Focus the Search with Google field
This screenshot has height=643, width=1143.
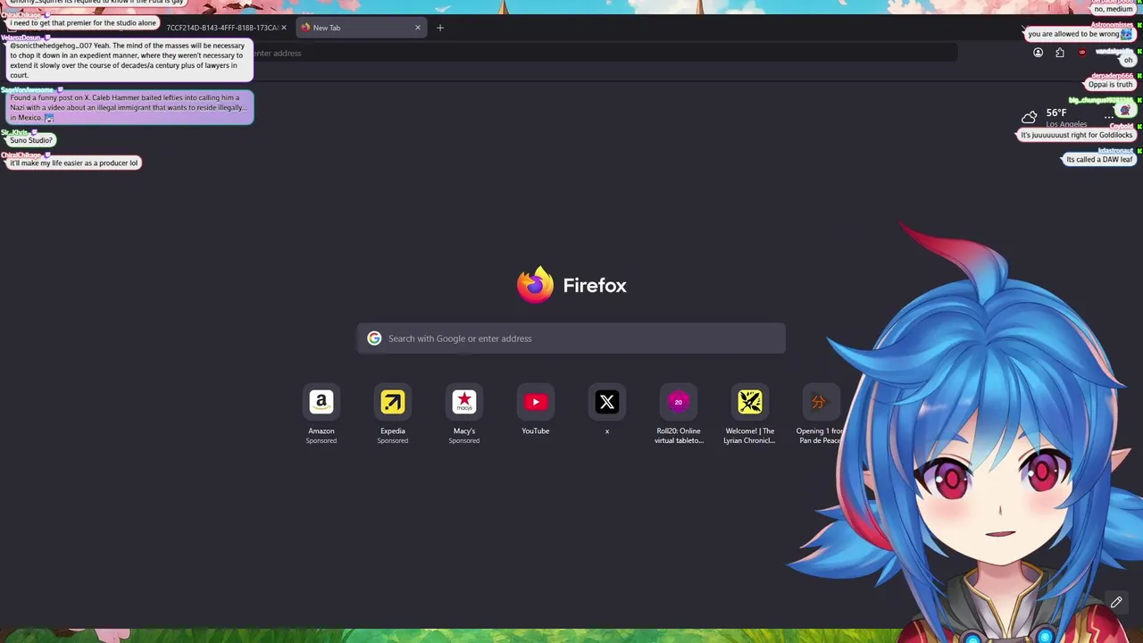(571, 338)
